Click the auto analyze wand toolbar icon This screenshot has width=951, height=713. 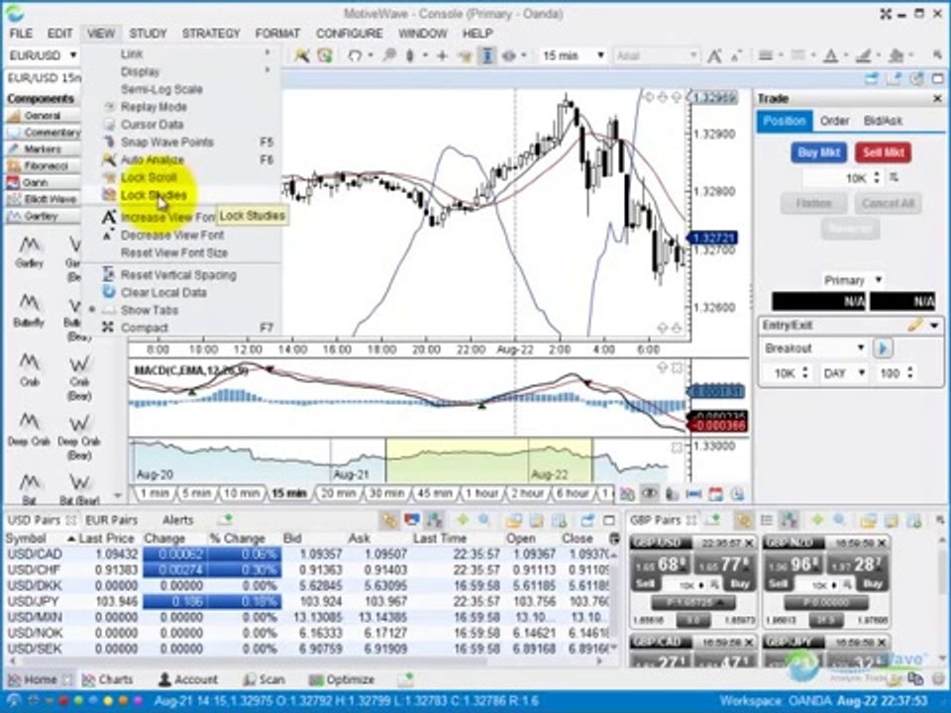click(x=302, y=55)
